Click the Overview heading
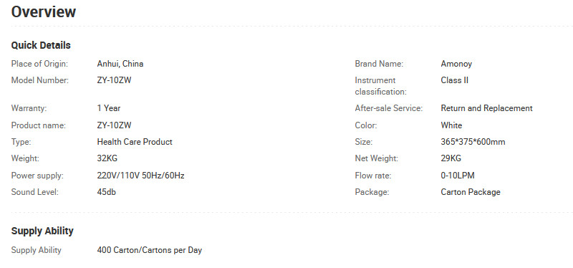The image size is (573, 268). tap(44, 11)
